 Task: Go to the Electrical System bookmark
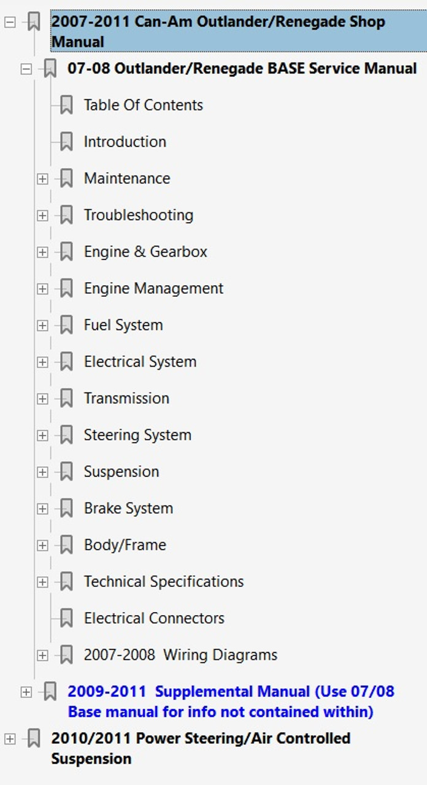tap(140, 362)
